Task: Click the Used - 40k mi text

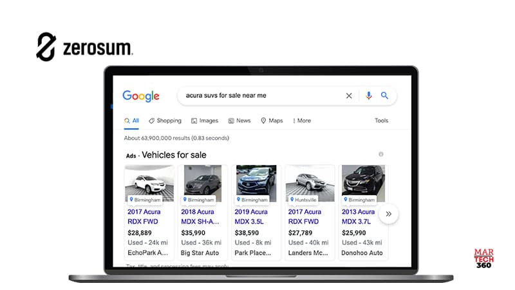Action: 308,243
